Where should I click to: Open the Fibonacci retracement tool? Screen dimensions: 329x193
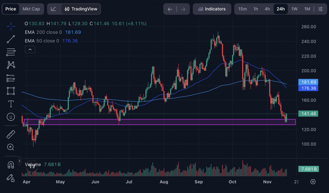tap(11, 52)
